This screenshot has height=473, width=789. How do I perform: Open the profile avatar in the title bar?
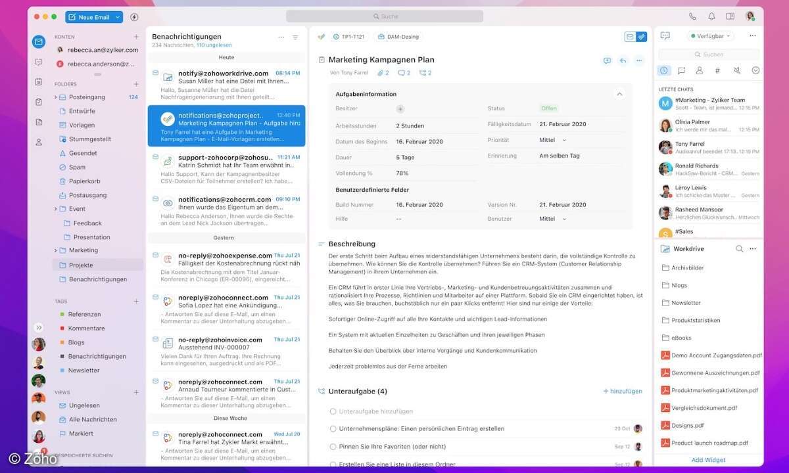pos(750,16)
